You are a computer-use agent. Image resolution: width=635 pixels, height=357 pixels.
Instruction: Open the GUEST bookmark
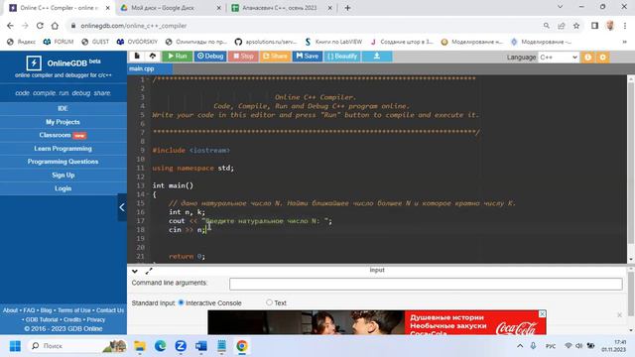tap(95, 42)
